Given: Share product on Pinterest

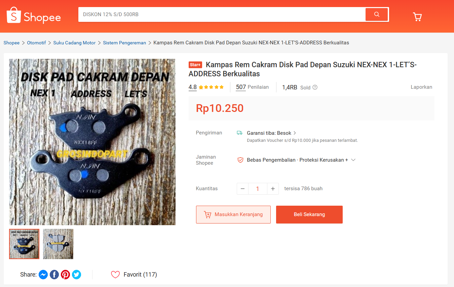Looking at the screenshot, I should pyautogui.click(x=65, y=275).
